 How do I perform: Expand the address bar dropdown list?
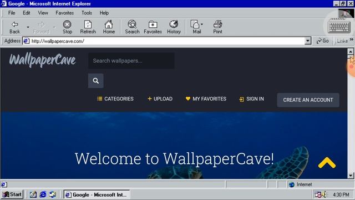pyautogui.click(x=308, y=41)
